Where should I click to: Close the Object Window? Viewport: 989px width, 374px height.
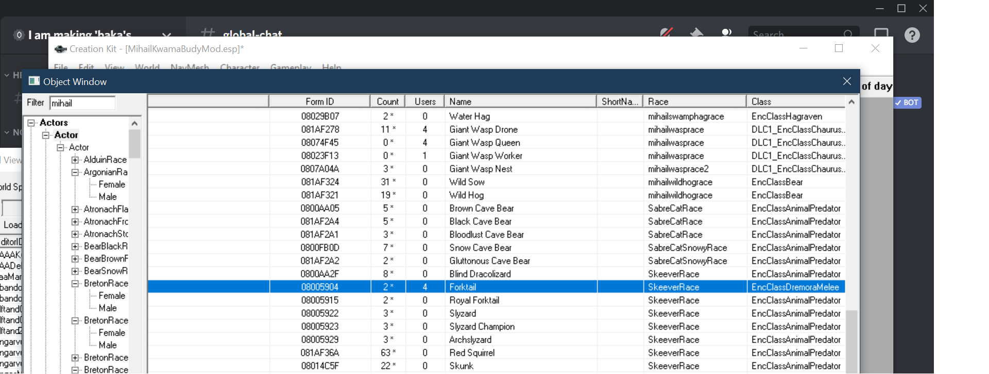click(x=847, y=81)
